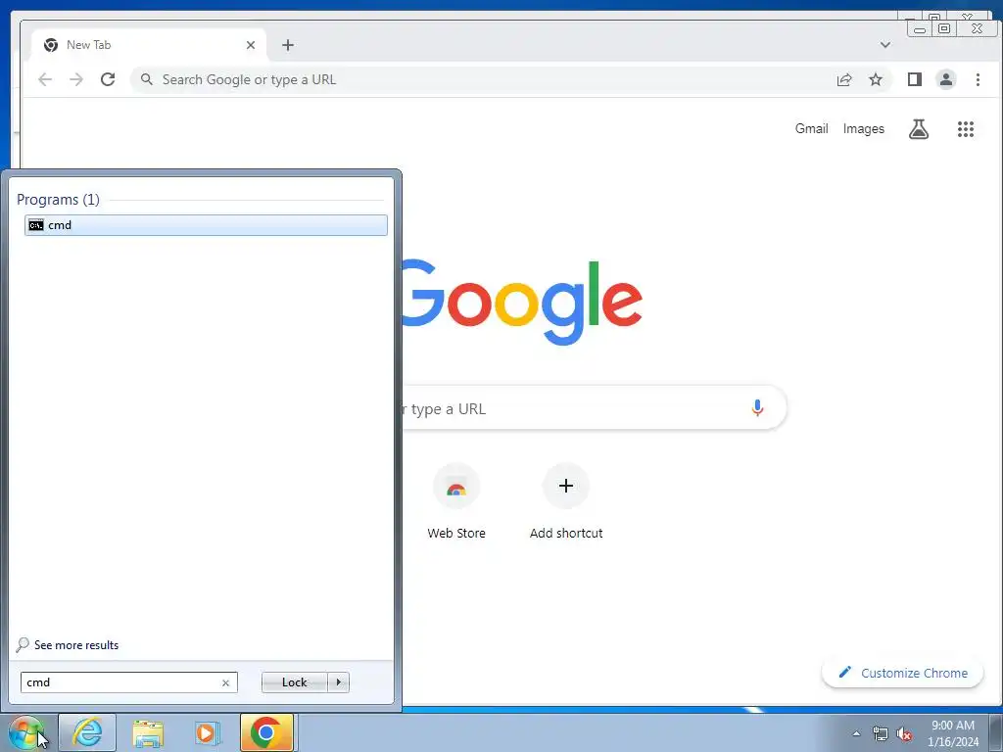1003x752 pixels.
Task: Select Chrome taskbar button
Action: click(x=266, y=732)
